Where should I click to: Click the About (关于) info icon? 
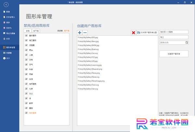[4, 58]
